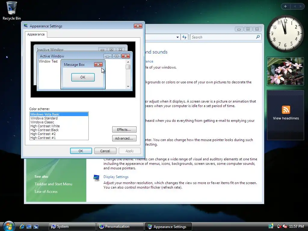Click Window Text in preview
The width and height of the screenshot is (308, 231).
point(48,61)
